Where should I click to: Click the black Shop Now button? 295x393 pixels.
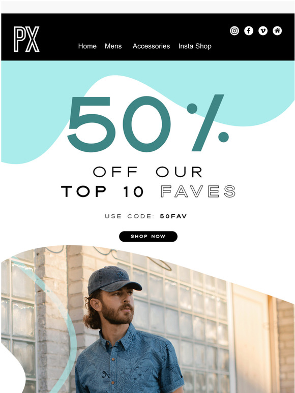click(148, 236)
